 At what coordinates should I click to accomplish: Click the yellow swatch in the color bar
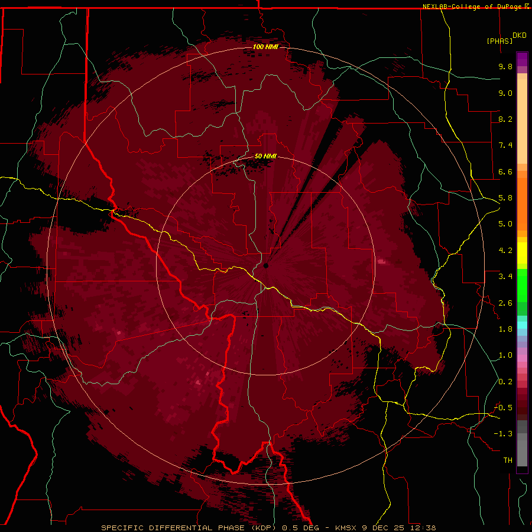tap(522, 253)
